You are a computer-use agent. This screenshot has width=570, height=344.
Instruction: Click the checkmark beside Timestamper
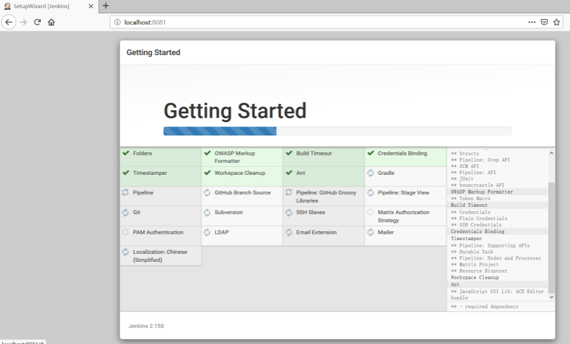point(126,173)
